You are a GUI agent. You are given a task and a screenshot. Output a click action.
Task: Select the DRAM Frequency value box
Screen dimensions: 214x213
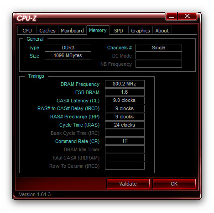pyautogui.click(x=125, y=84)
